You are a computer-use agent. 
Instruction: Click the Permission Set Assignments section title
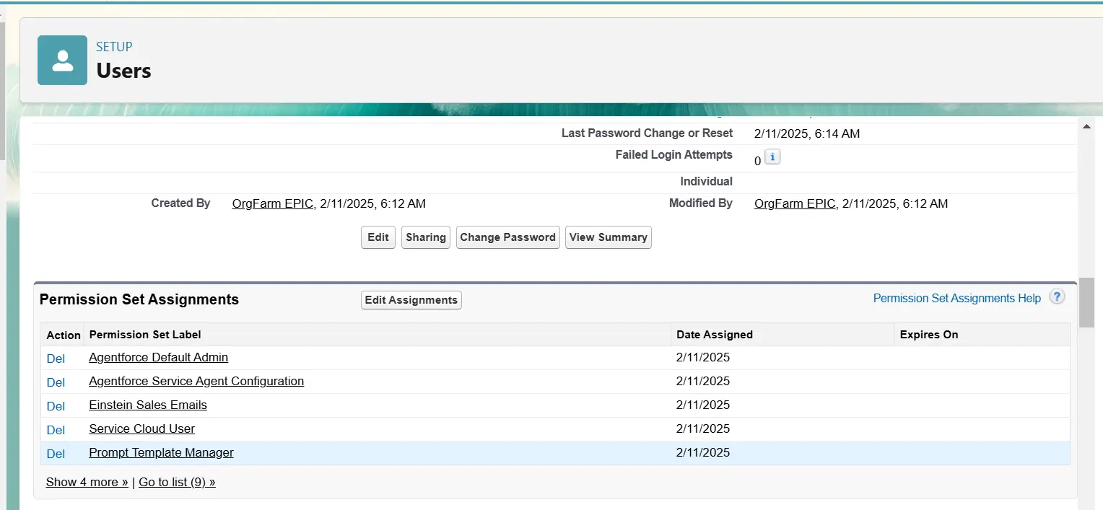(139, 299)
